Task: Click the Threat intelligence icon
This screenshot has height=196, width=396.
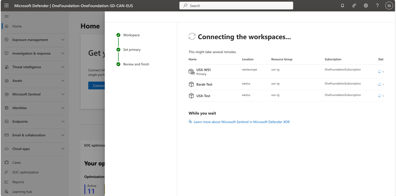Action: tap(7, 67)
